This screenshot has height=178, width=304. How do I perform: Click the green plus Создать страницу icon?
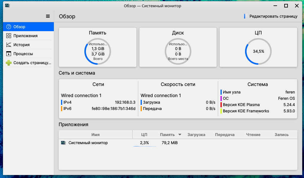tap(8, 63)
